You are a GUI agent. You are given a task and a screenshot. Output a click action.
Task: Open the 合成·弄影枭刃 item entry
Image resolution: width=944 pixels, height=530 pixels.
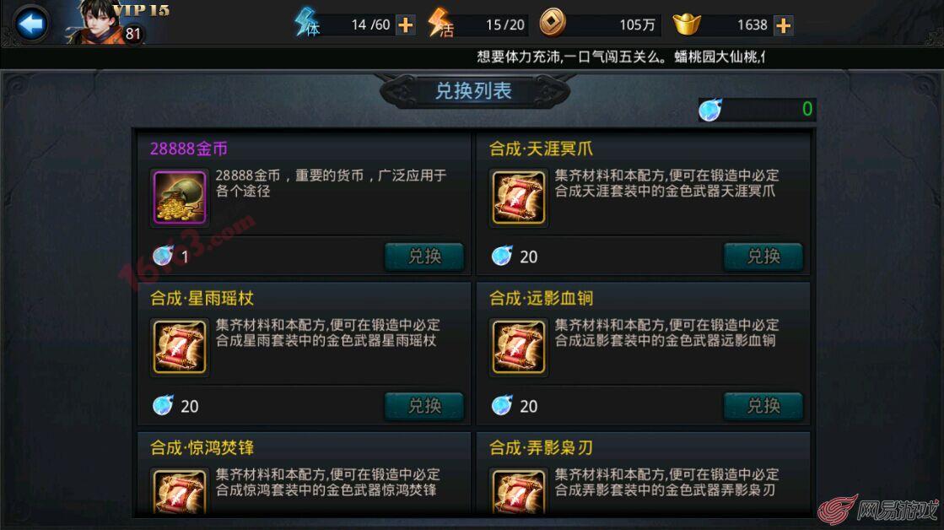(643, 473)
